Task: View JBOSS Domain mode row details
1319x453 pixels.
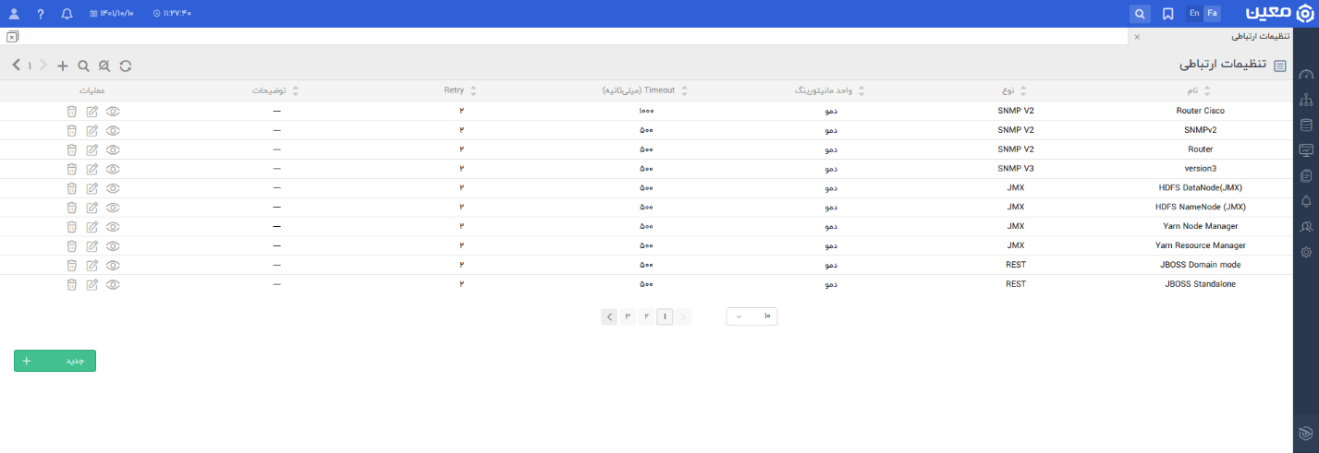Action: click(x=113, y=265)
